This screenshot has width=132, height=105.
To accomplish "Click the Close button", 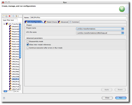I will (x=107, y=98).
